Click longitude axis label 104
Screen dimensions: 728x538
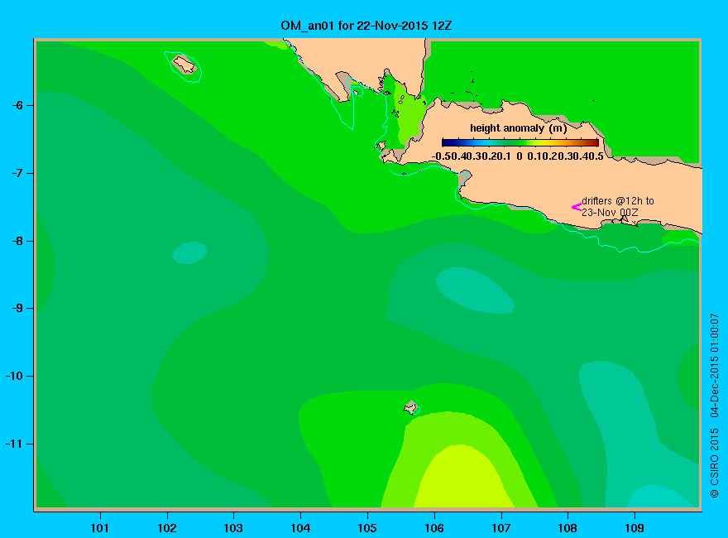(x=300, y=528)
